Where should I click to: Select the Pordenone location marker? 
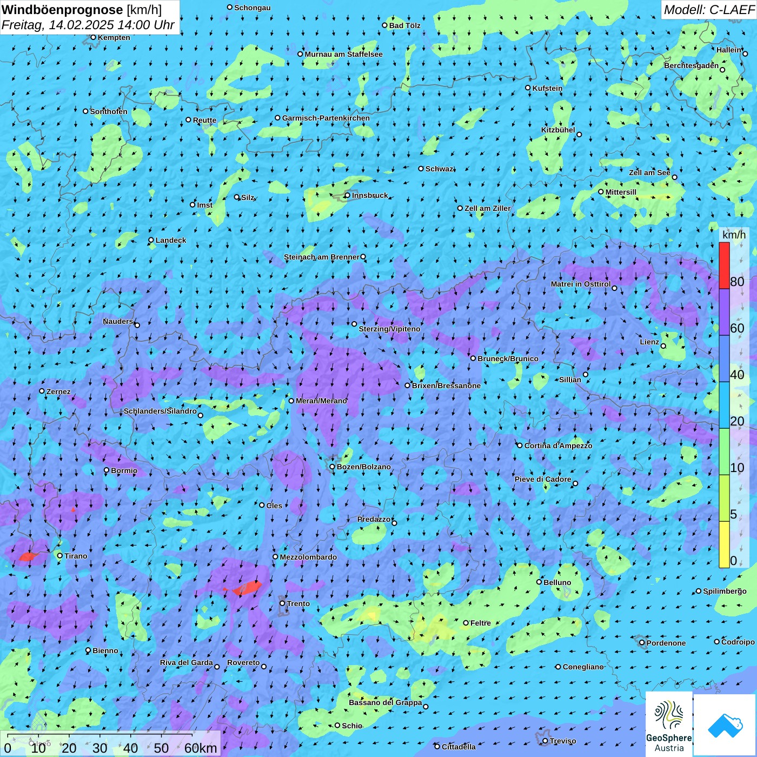tap(642, 643)
